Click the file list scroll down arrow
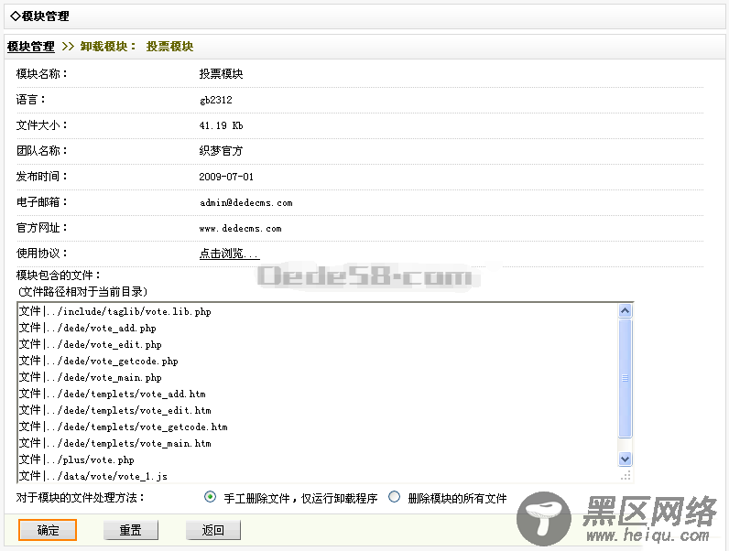Screen dimensions: 729x551 click(x=625, y=459)
